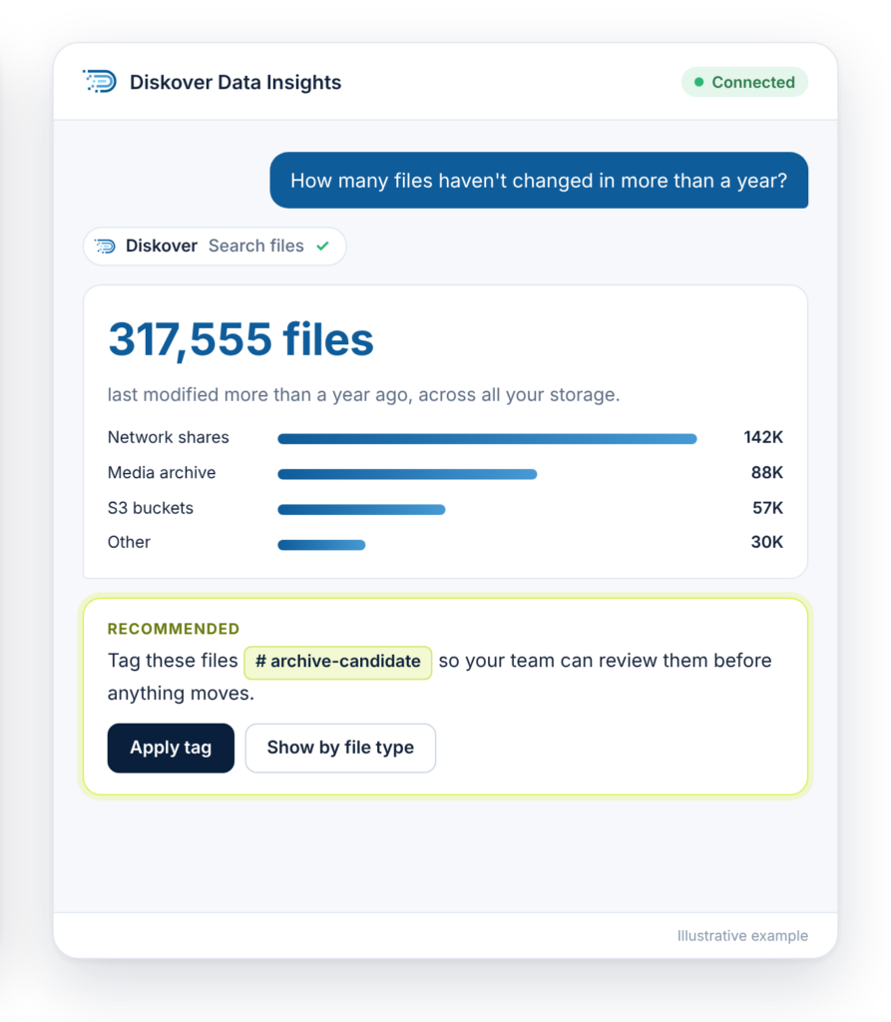This screenshot has width=891, height=1022.
Task: Click the Other storage label
Action: pyautogui.click(x=129, y=542)
